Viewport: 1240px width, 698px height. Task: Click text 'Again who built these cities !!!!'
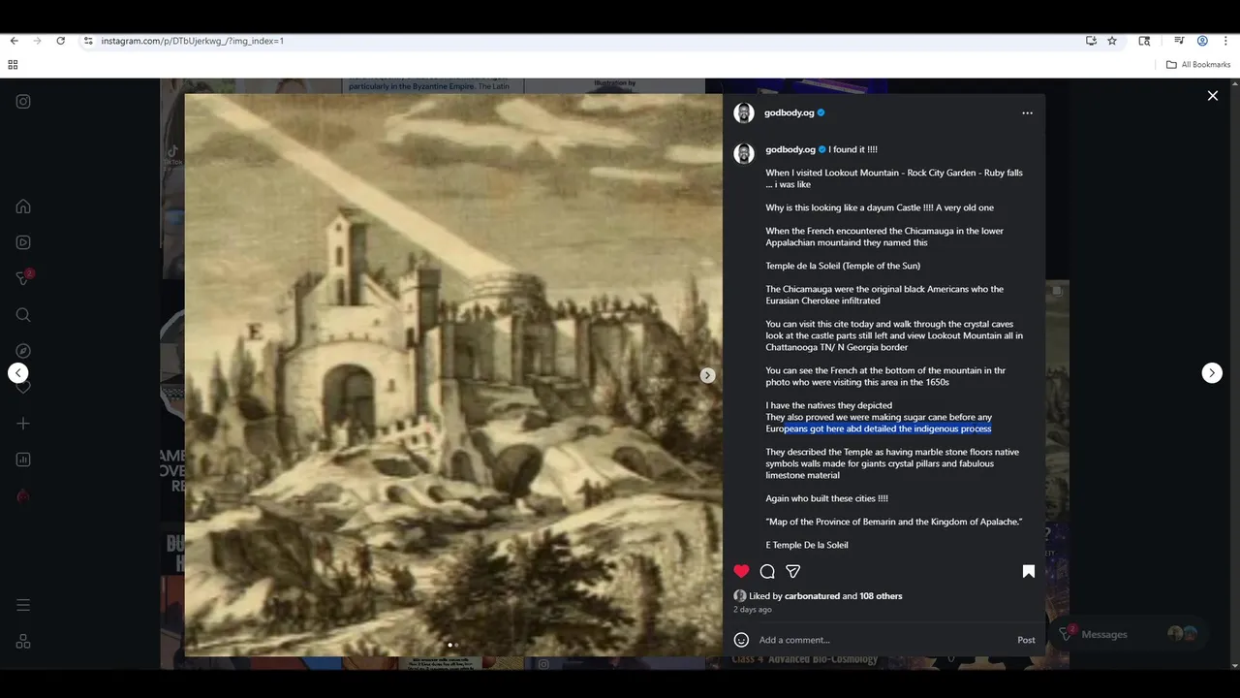(826, 498)
